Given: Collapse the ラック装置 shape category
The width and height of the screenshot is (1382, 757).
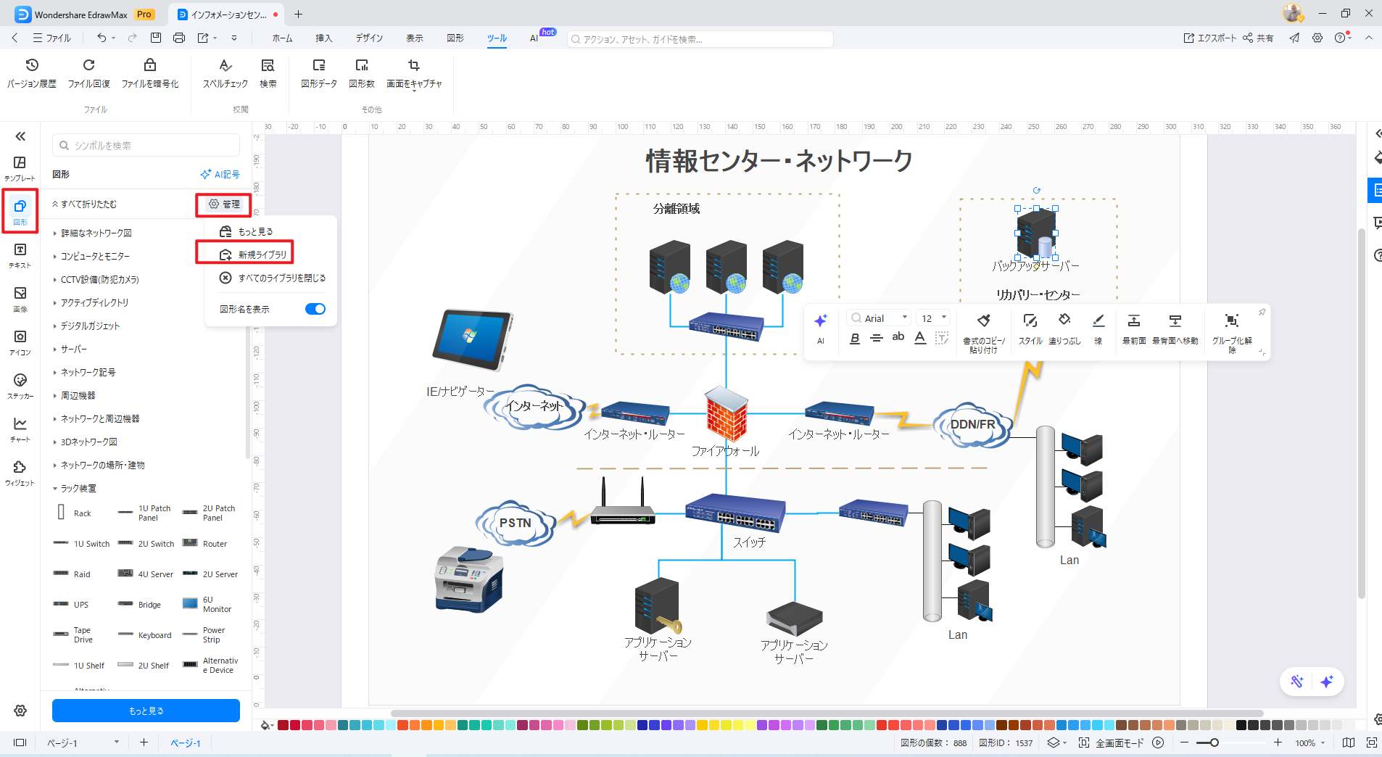Looking at the screenshot, I should (76, 488).
